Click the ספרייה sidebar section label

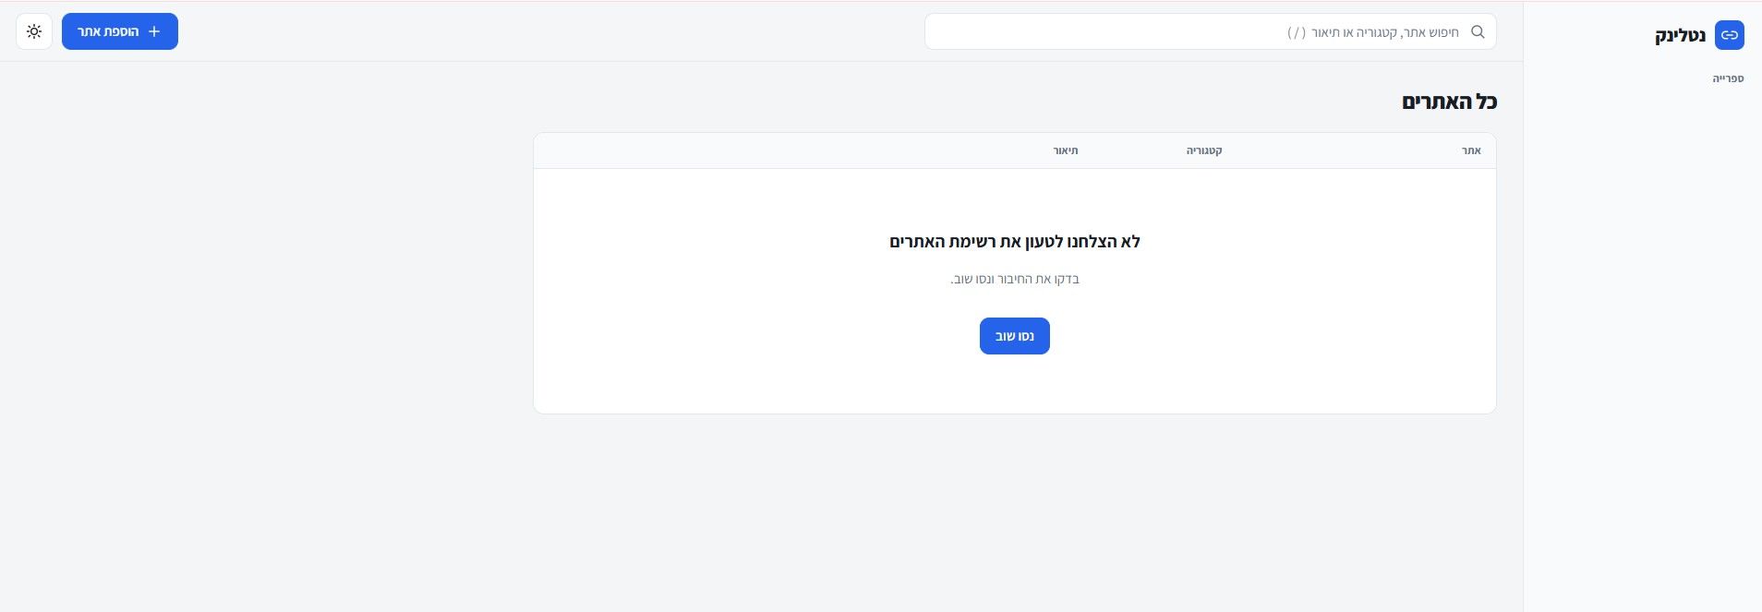click(1728, 78)
